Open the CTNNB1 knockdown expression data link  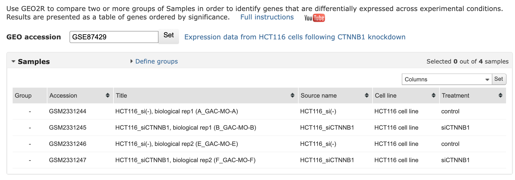click(x=295, y=37)
